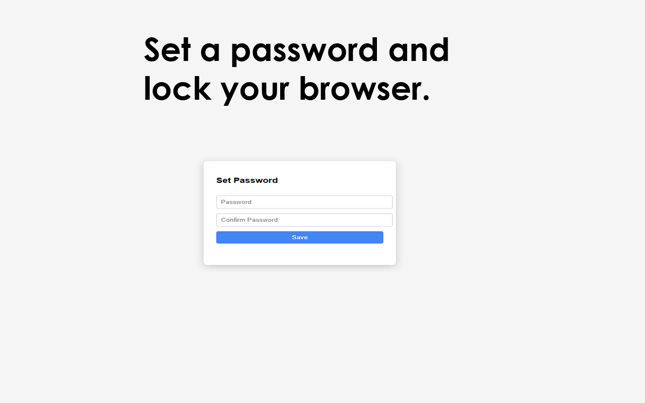Click the blue Save button
645x403 pixels.
pyautogui.click(x=300, y=237)
